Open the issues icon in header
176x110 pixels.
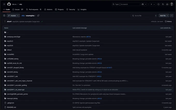(158, 4)
